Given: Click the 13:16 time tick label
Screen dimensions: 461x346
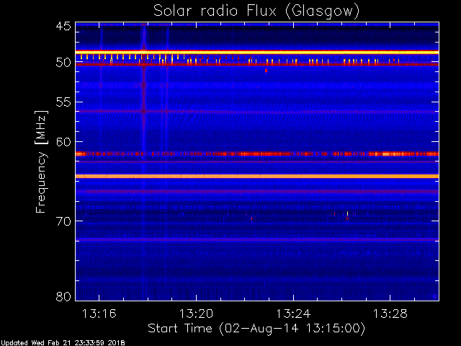Looking at the screenshot, I should coord(99,314).
